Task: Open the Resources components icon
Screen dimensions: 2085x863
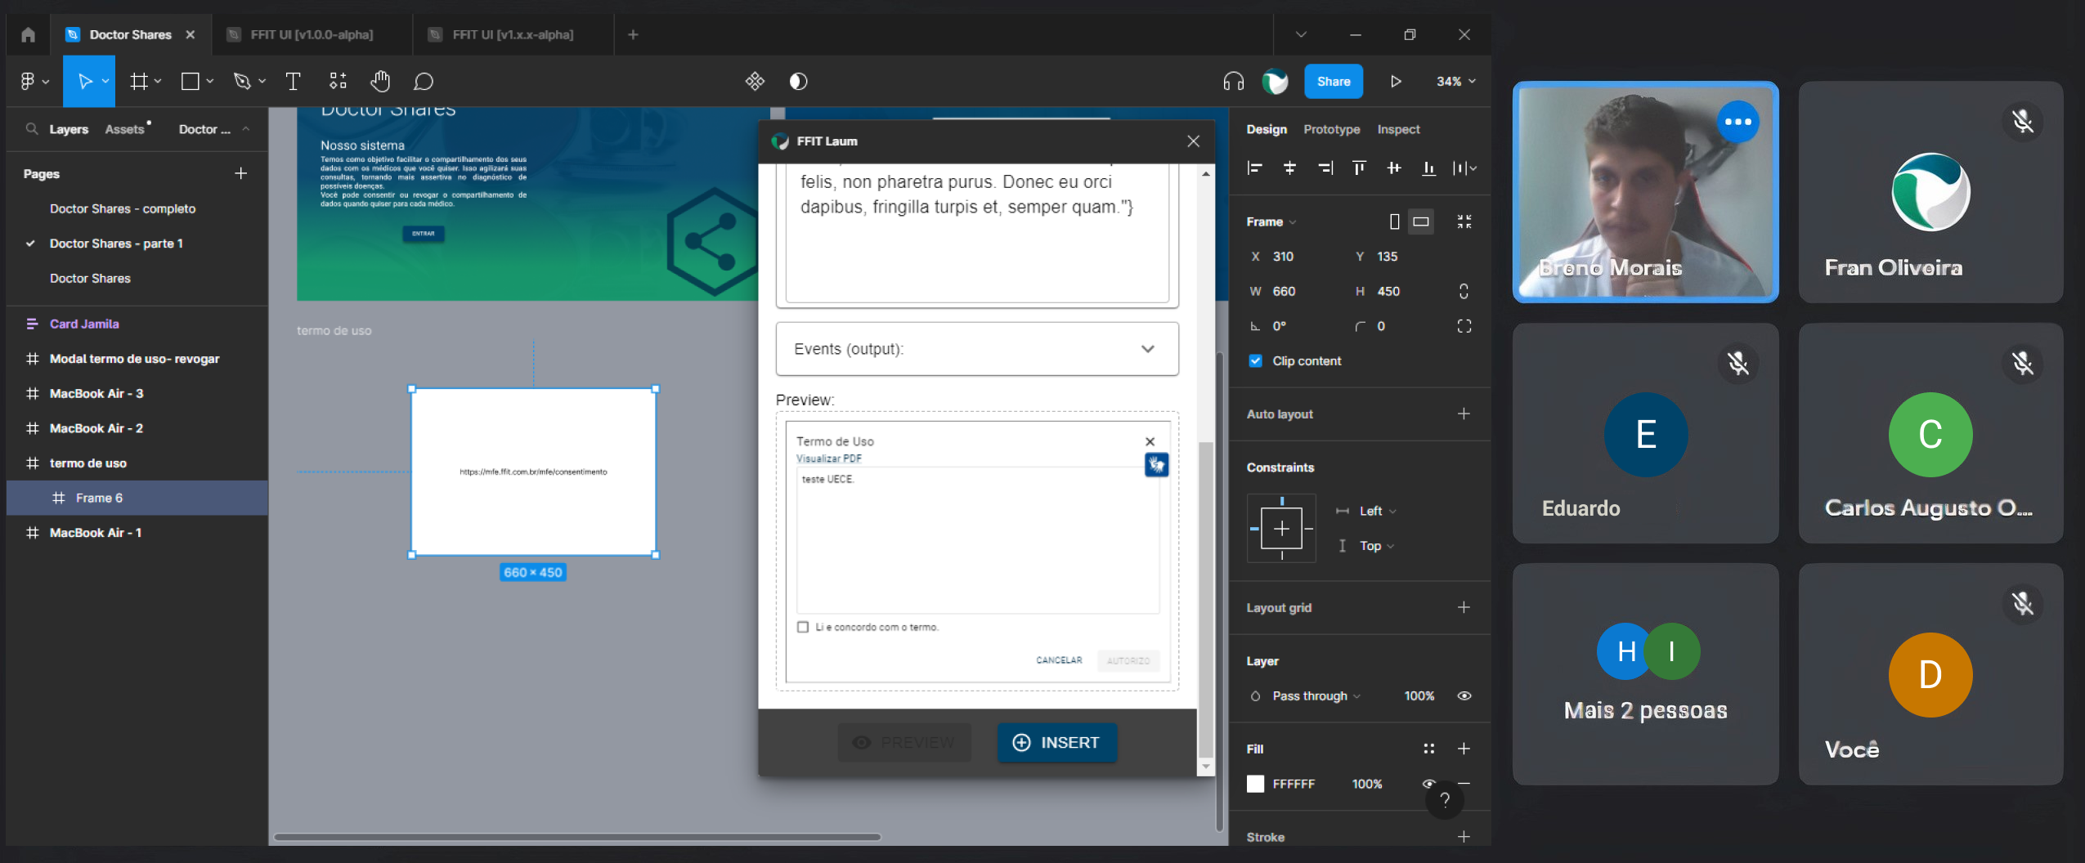Action: [338, 81]
